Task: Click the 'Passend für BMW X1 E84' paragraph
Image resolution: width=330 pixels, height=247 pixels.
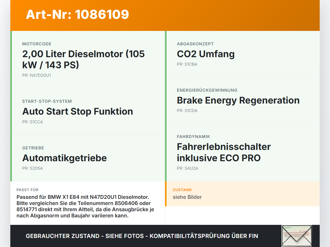Action: click(85, 206)
